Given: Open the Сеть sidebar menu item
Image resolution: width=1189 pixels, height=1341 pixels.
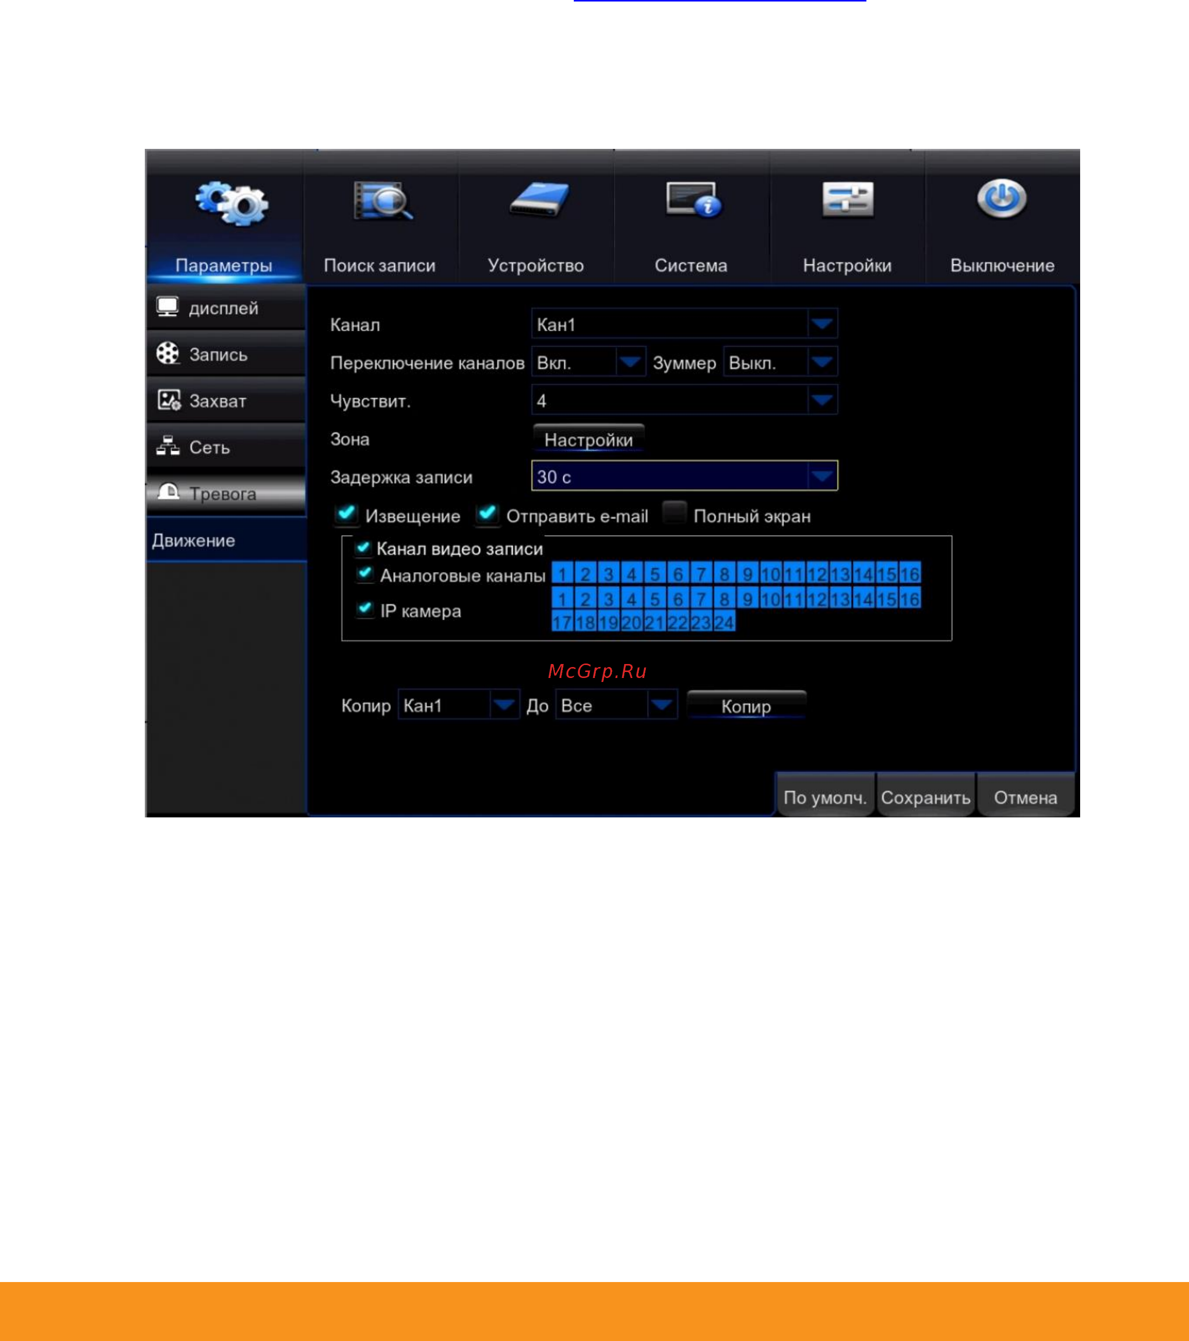Looking at the screenshot, I should (226, 447).
